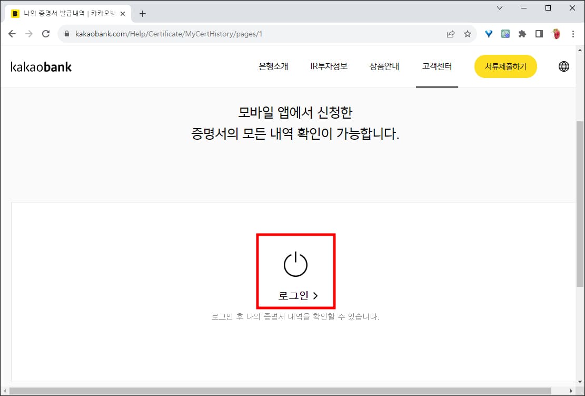585x396 pixels.
Task: Open the Extensions puzzle-piece icon
Action: [x=522, y=33]
